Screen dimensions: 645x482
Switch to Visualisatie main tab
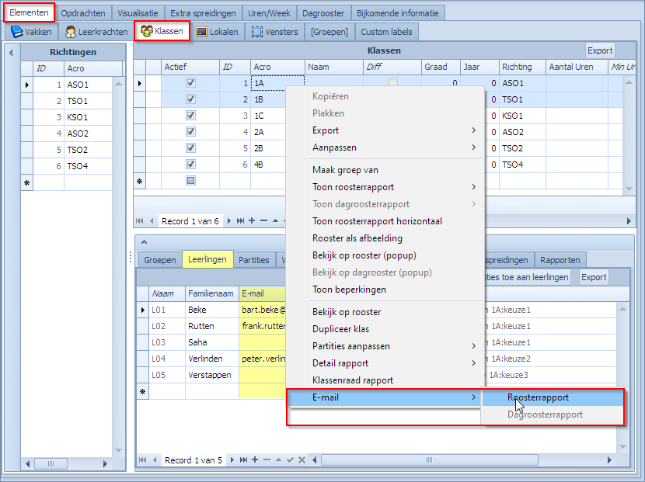[x=138, y=13]
